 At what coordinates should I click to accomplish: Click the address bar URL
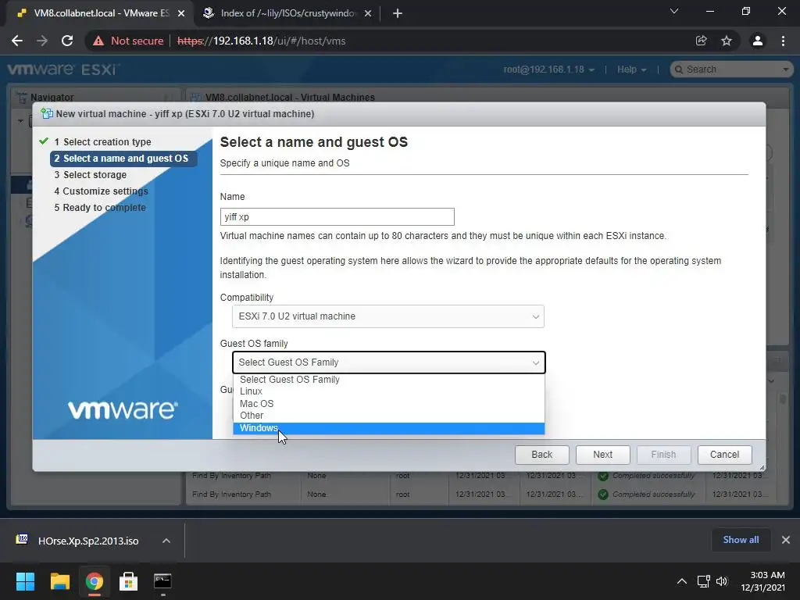(x=261, y=41)
